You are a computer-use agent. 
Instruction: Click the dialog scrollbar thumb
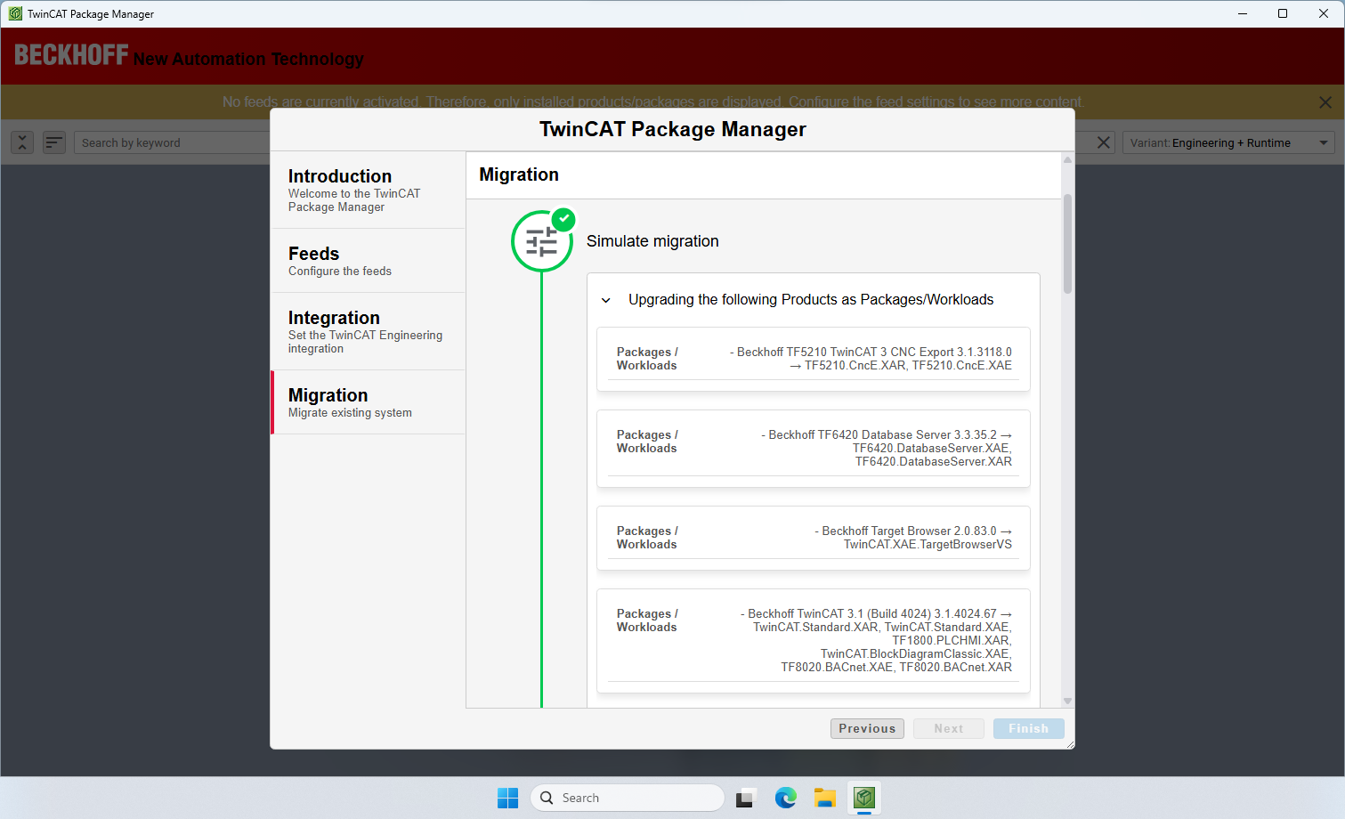[x=1067, y=243]
